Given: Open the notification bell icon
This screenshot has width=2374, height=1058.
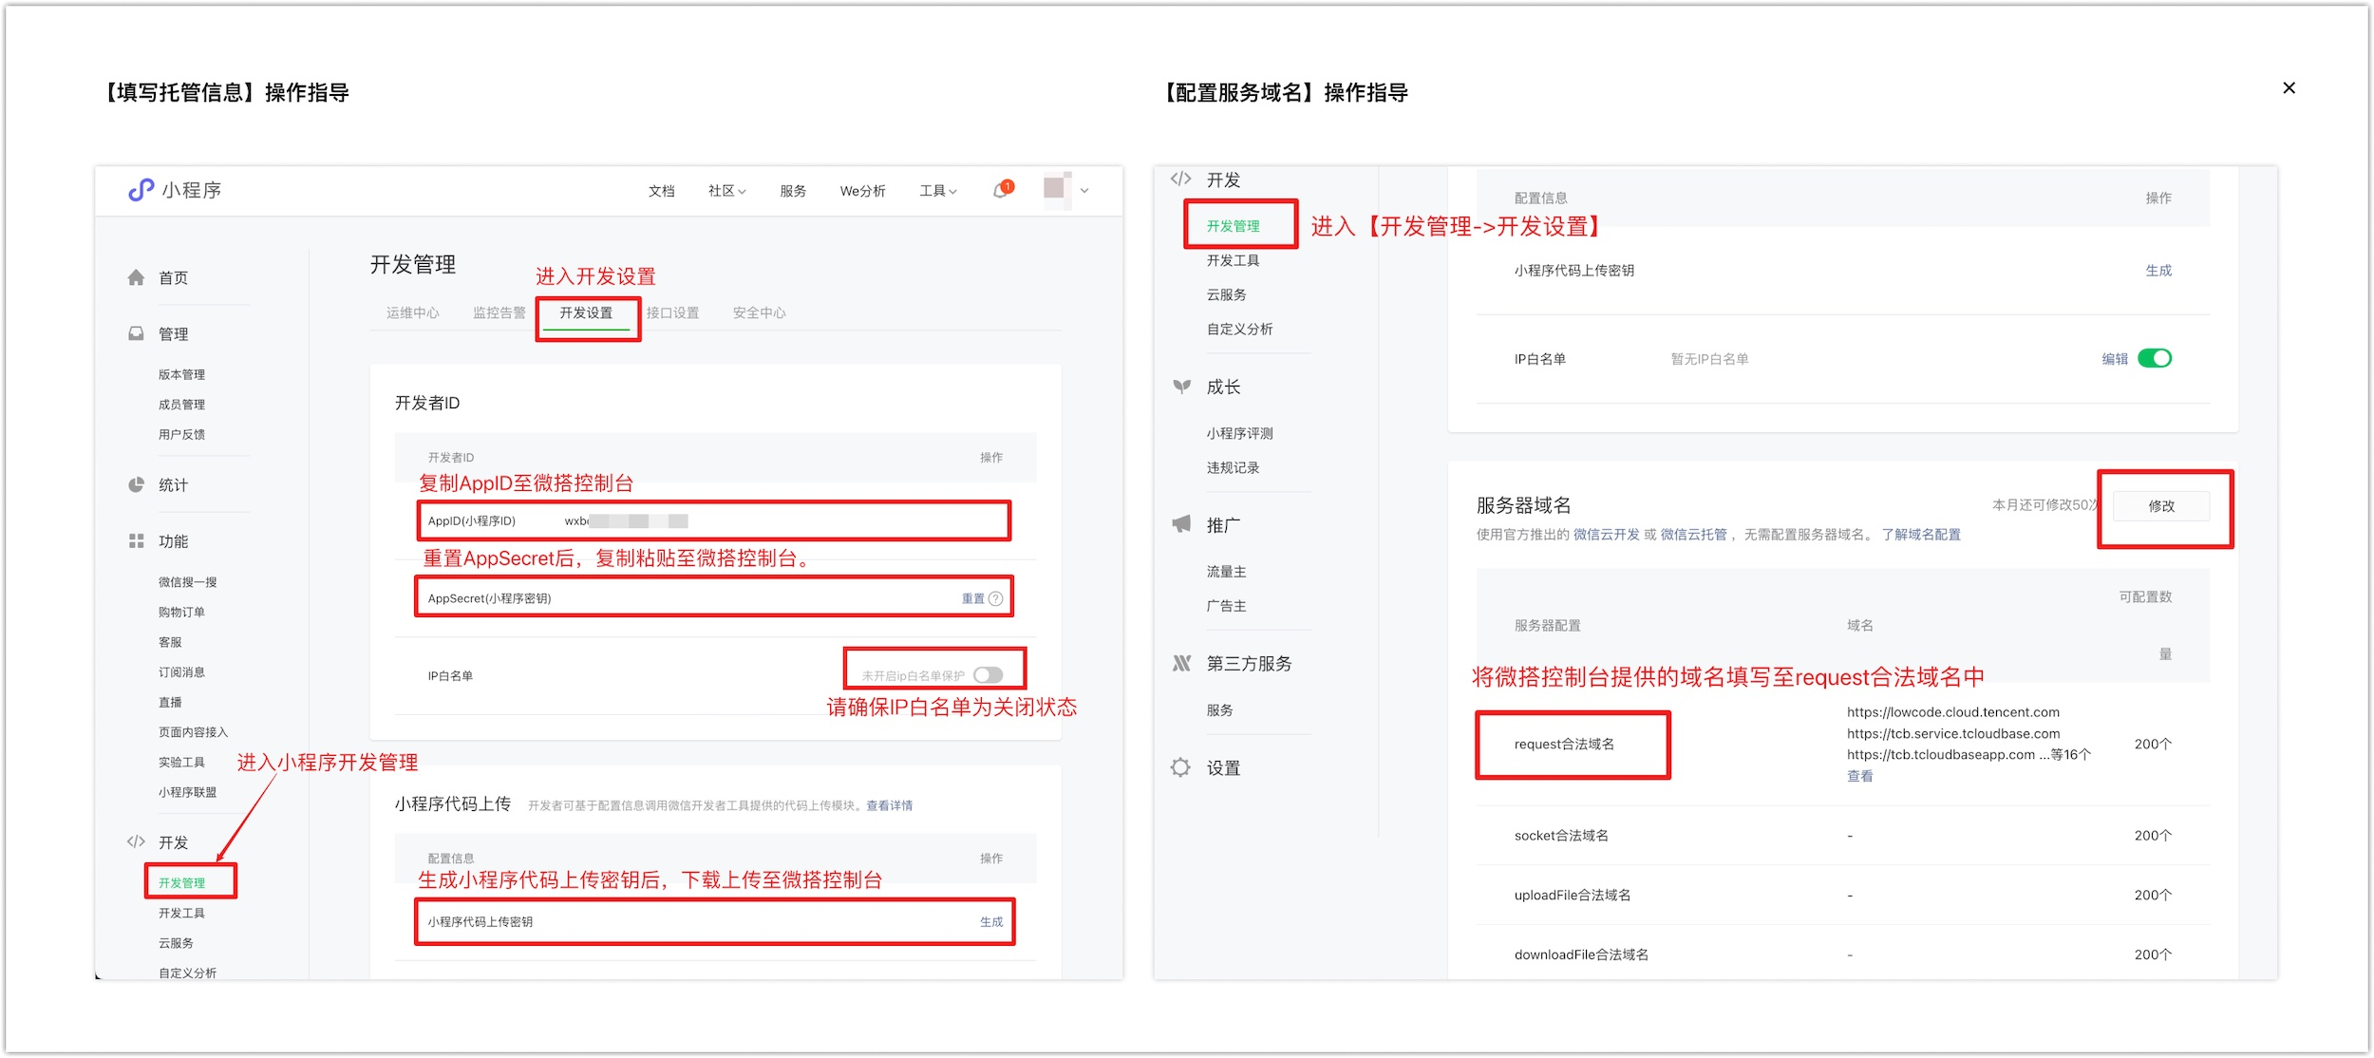Looking at the screenshot, I should [x=1002, y=190].
